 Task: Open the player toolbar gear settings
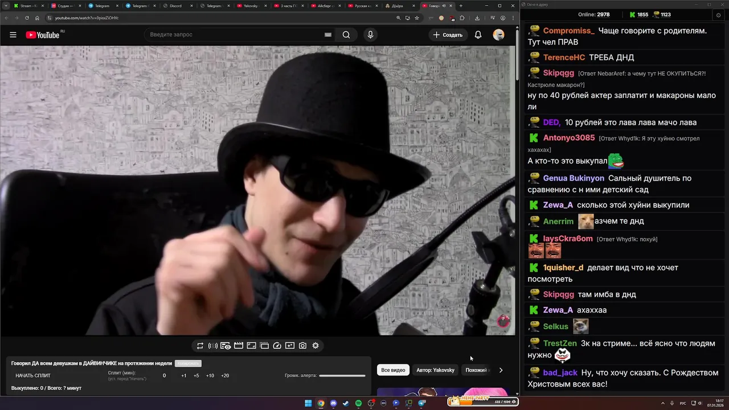click(x=316, y=346)
